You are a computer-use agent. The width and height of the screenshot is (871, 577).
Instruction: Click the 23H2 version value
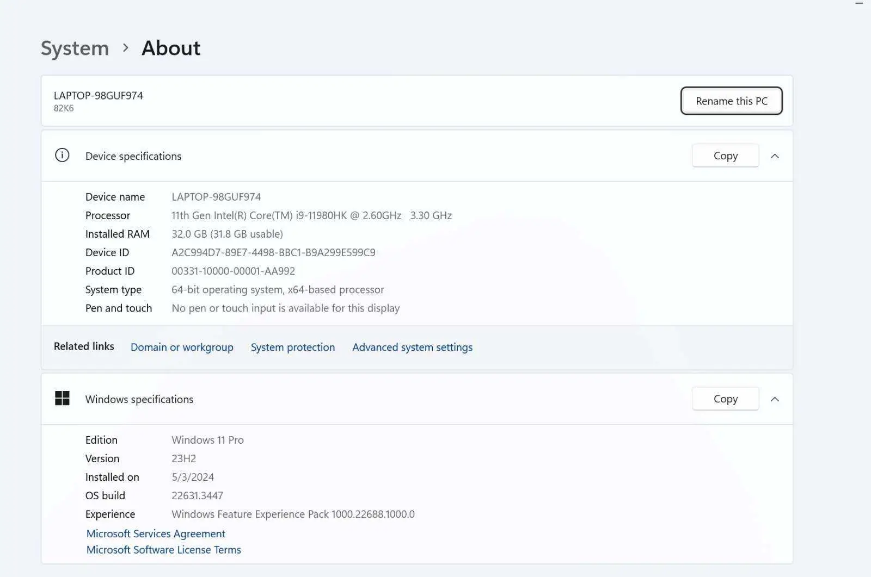183,458
